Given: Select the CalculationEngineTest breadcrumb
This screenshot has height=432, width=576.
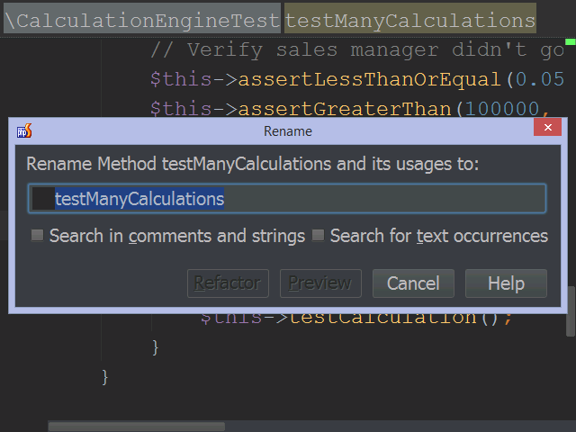Looking at the screenshot, I should point(142,20).
